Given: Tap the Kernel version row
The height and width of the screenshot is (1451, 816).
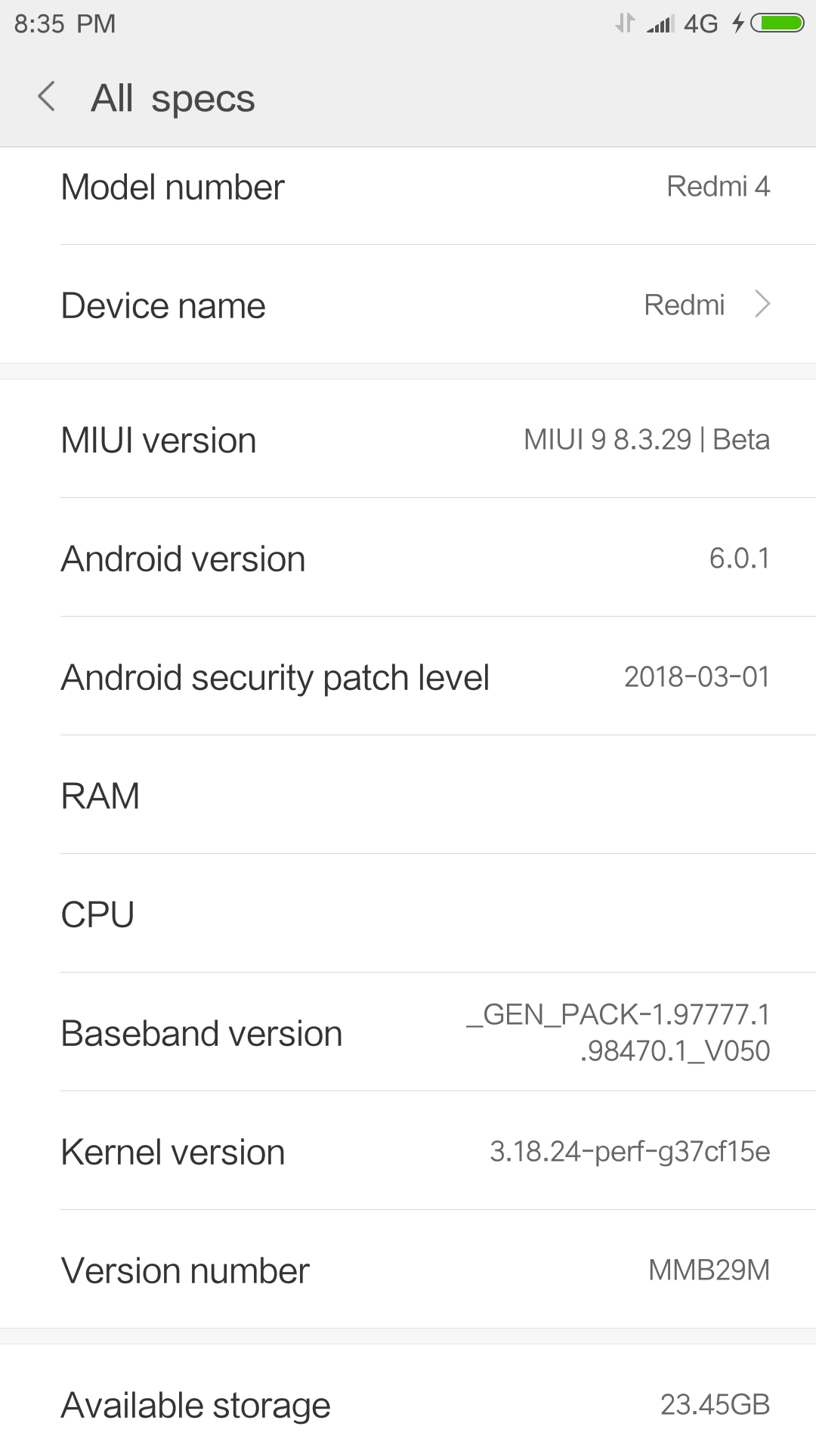Looking at the screenshot, I should coord(408,1152).
